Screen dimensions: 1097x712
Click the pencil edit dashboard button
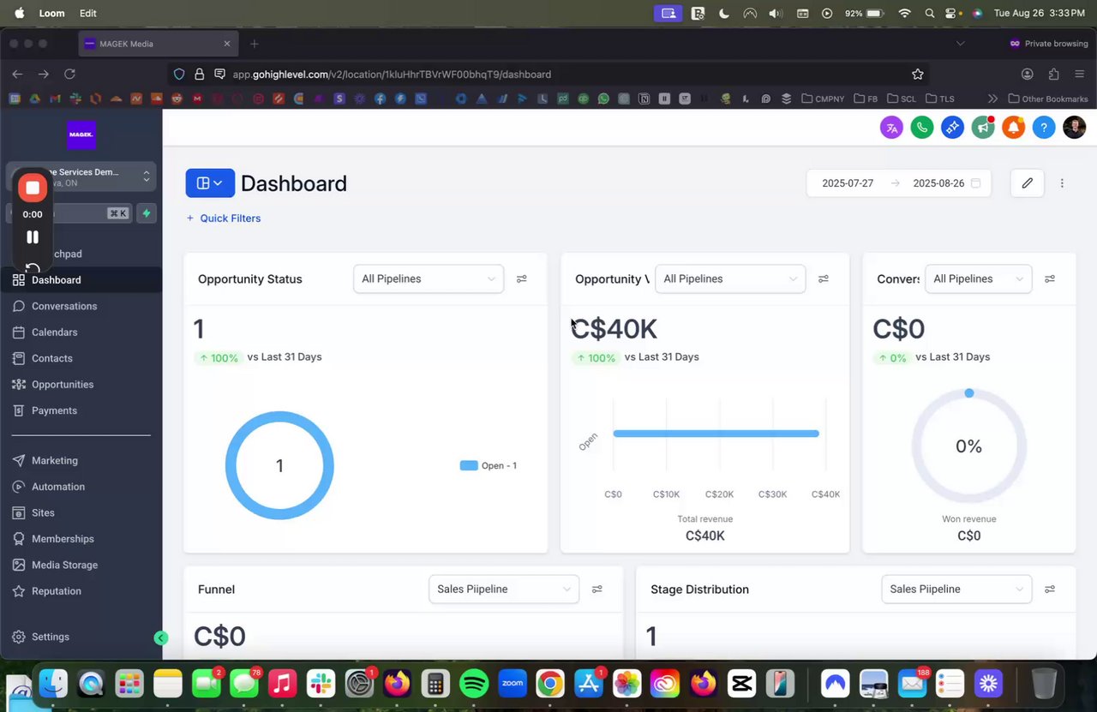pyautogui.click(x=1027, y=182)
